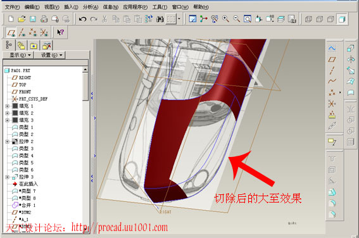Screen dimensions: 359x238
Task: Open the 工具 menu
Action: (x=160, y=7)
